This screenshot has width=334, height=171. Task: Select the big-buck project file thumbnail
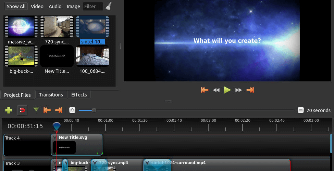21,56
